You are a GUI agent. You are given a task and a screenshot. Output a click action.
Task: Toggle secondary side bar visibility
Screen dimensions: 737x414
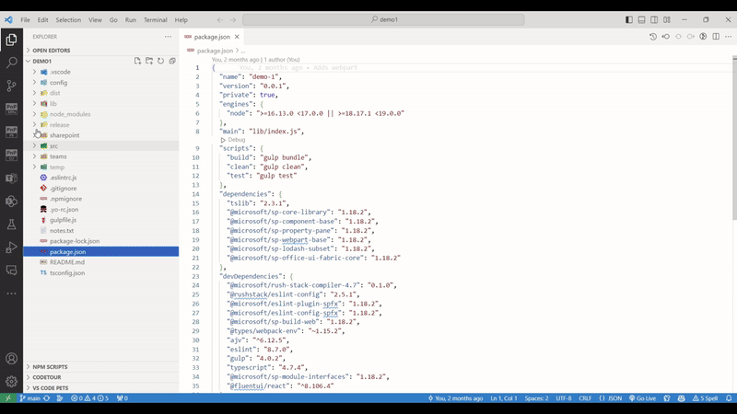(654, 19)
